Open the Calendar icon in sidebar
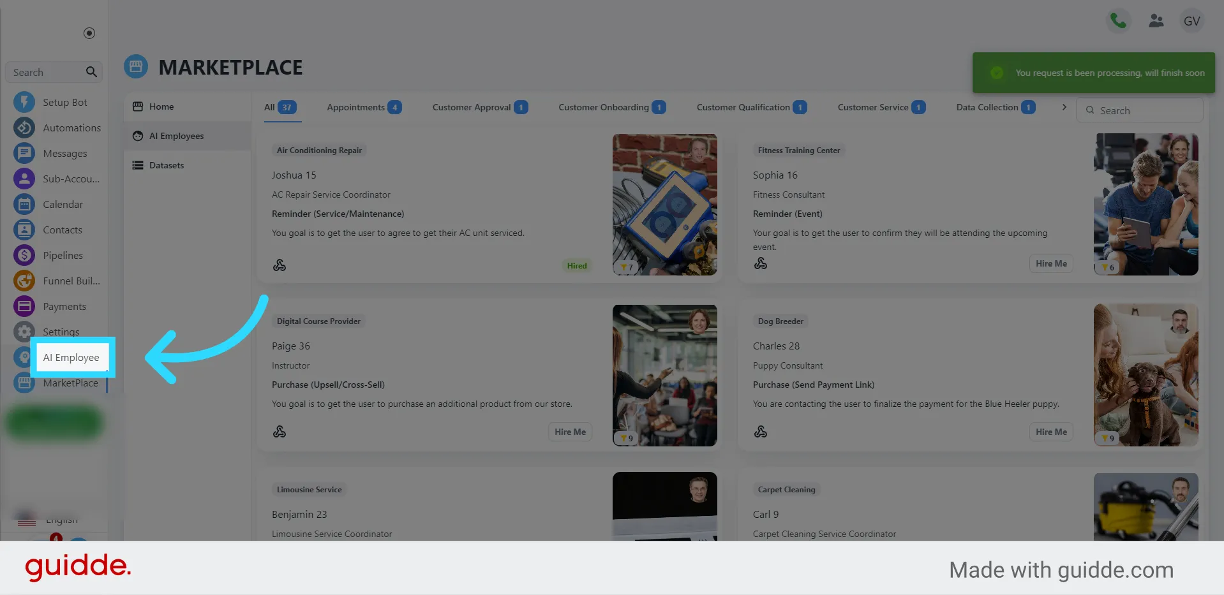 click(x=24, y=204)
